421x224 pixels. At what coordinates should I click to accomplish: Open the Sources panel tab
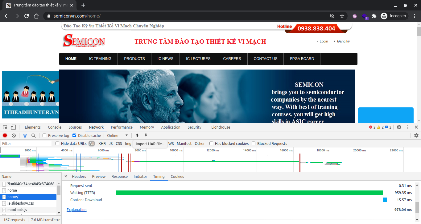(x=75, y=127)
